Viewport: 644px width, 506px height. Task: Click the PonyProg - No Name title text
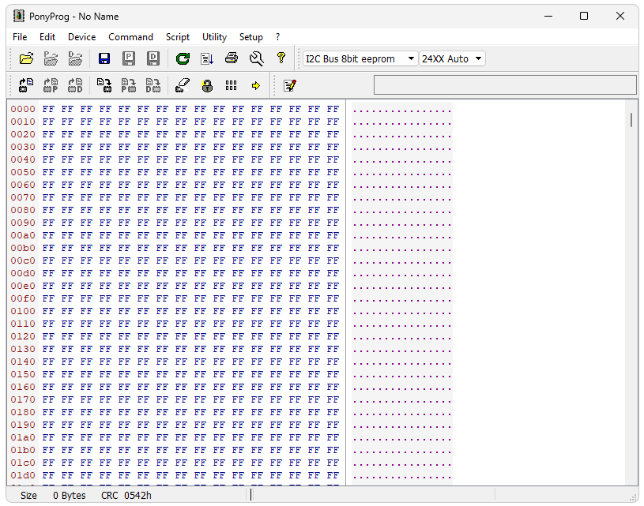(x=74, y=17)
